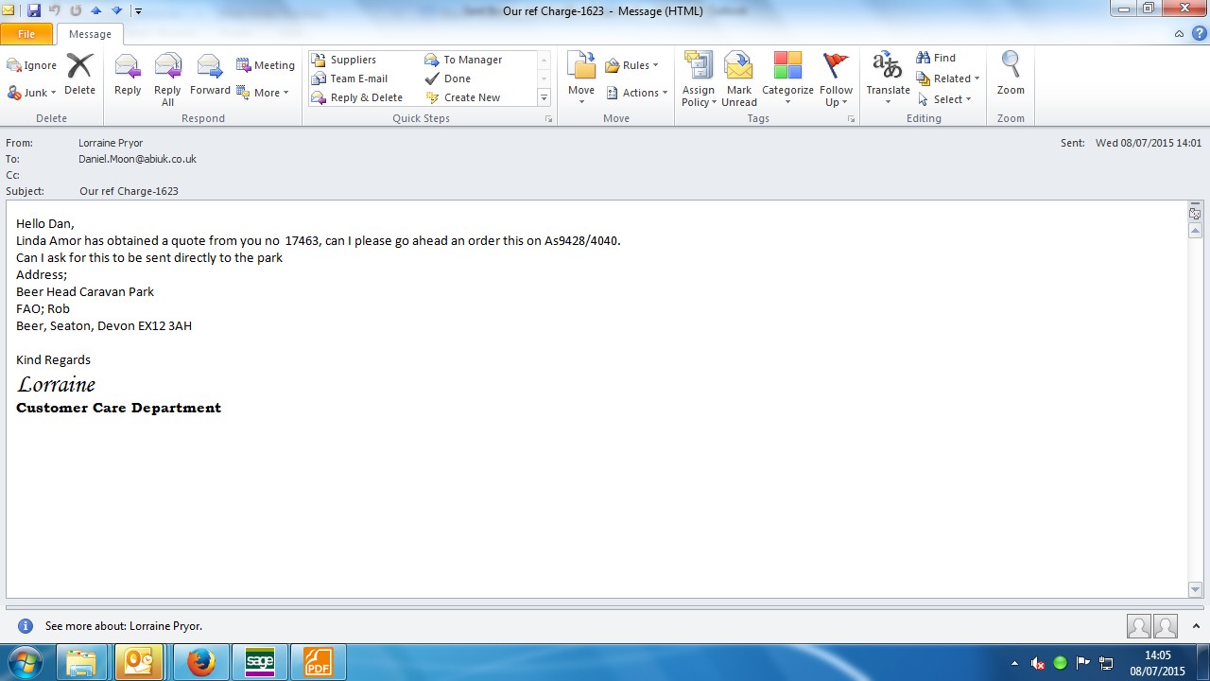
Task: Click the Reply icon in ribbon
Action: (x=128, y=76)
